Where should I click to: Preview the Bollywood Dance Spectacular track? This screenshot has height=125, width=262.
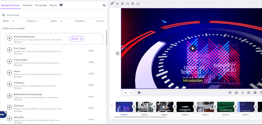[x=9, y=96]
